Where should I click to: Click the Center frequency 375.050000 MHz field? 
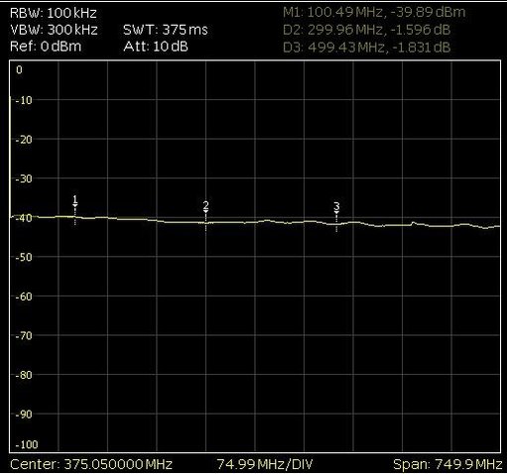[91, 464]
